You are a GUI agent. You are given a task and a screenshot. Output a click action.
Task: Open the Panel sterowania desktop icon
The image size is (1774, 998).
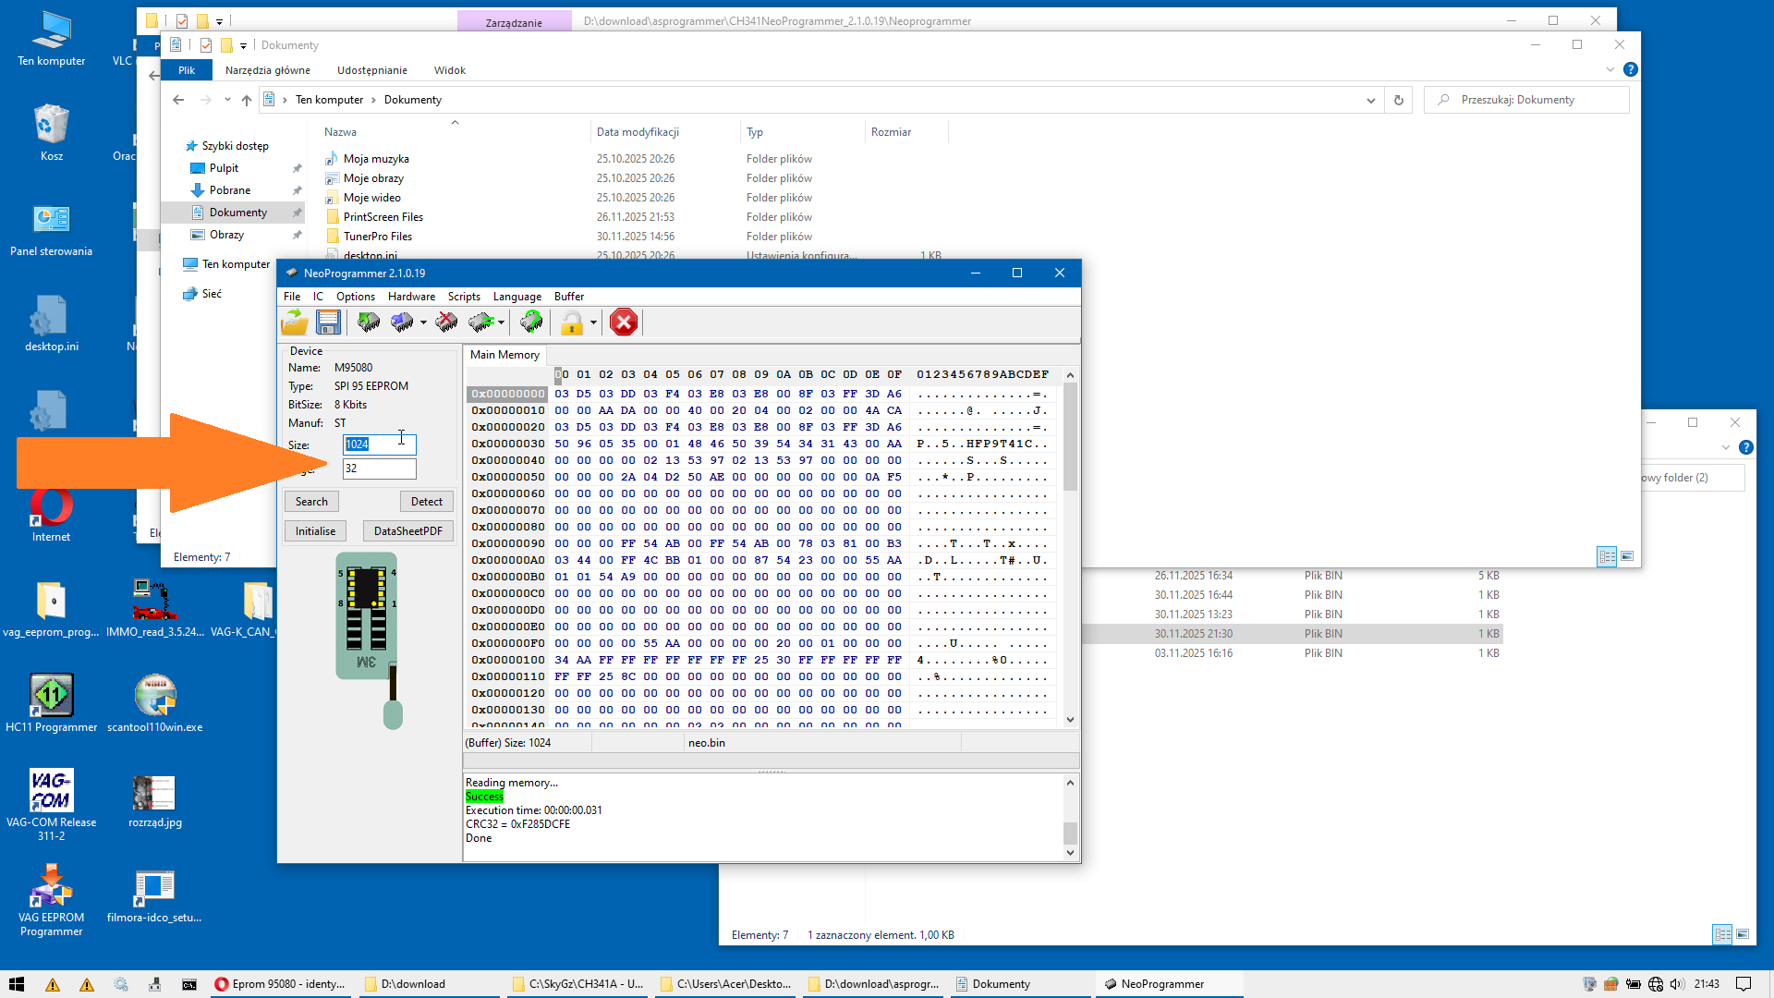[x=52, y=230]
